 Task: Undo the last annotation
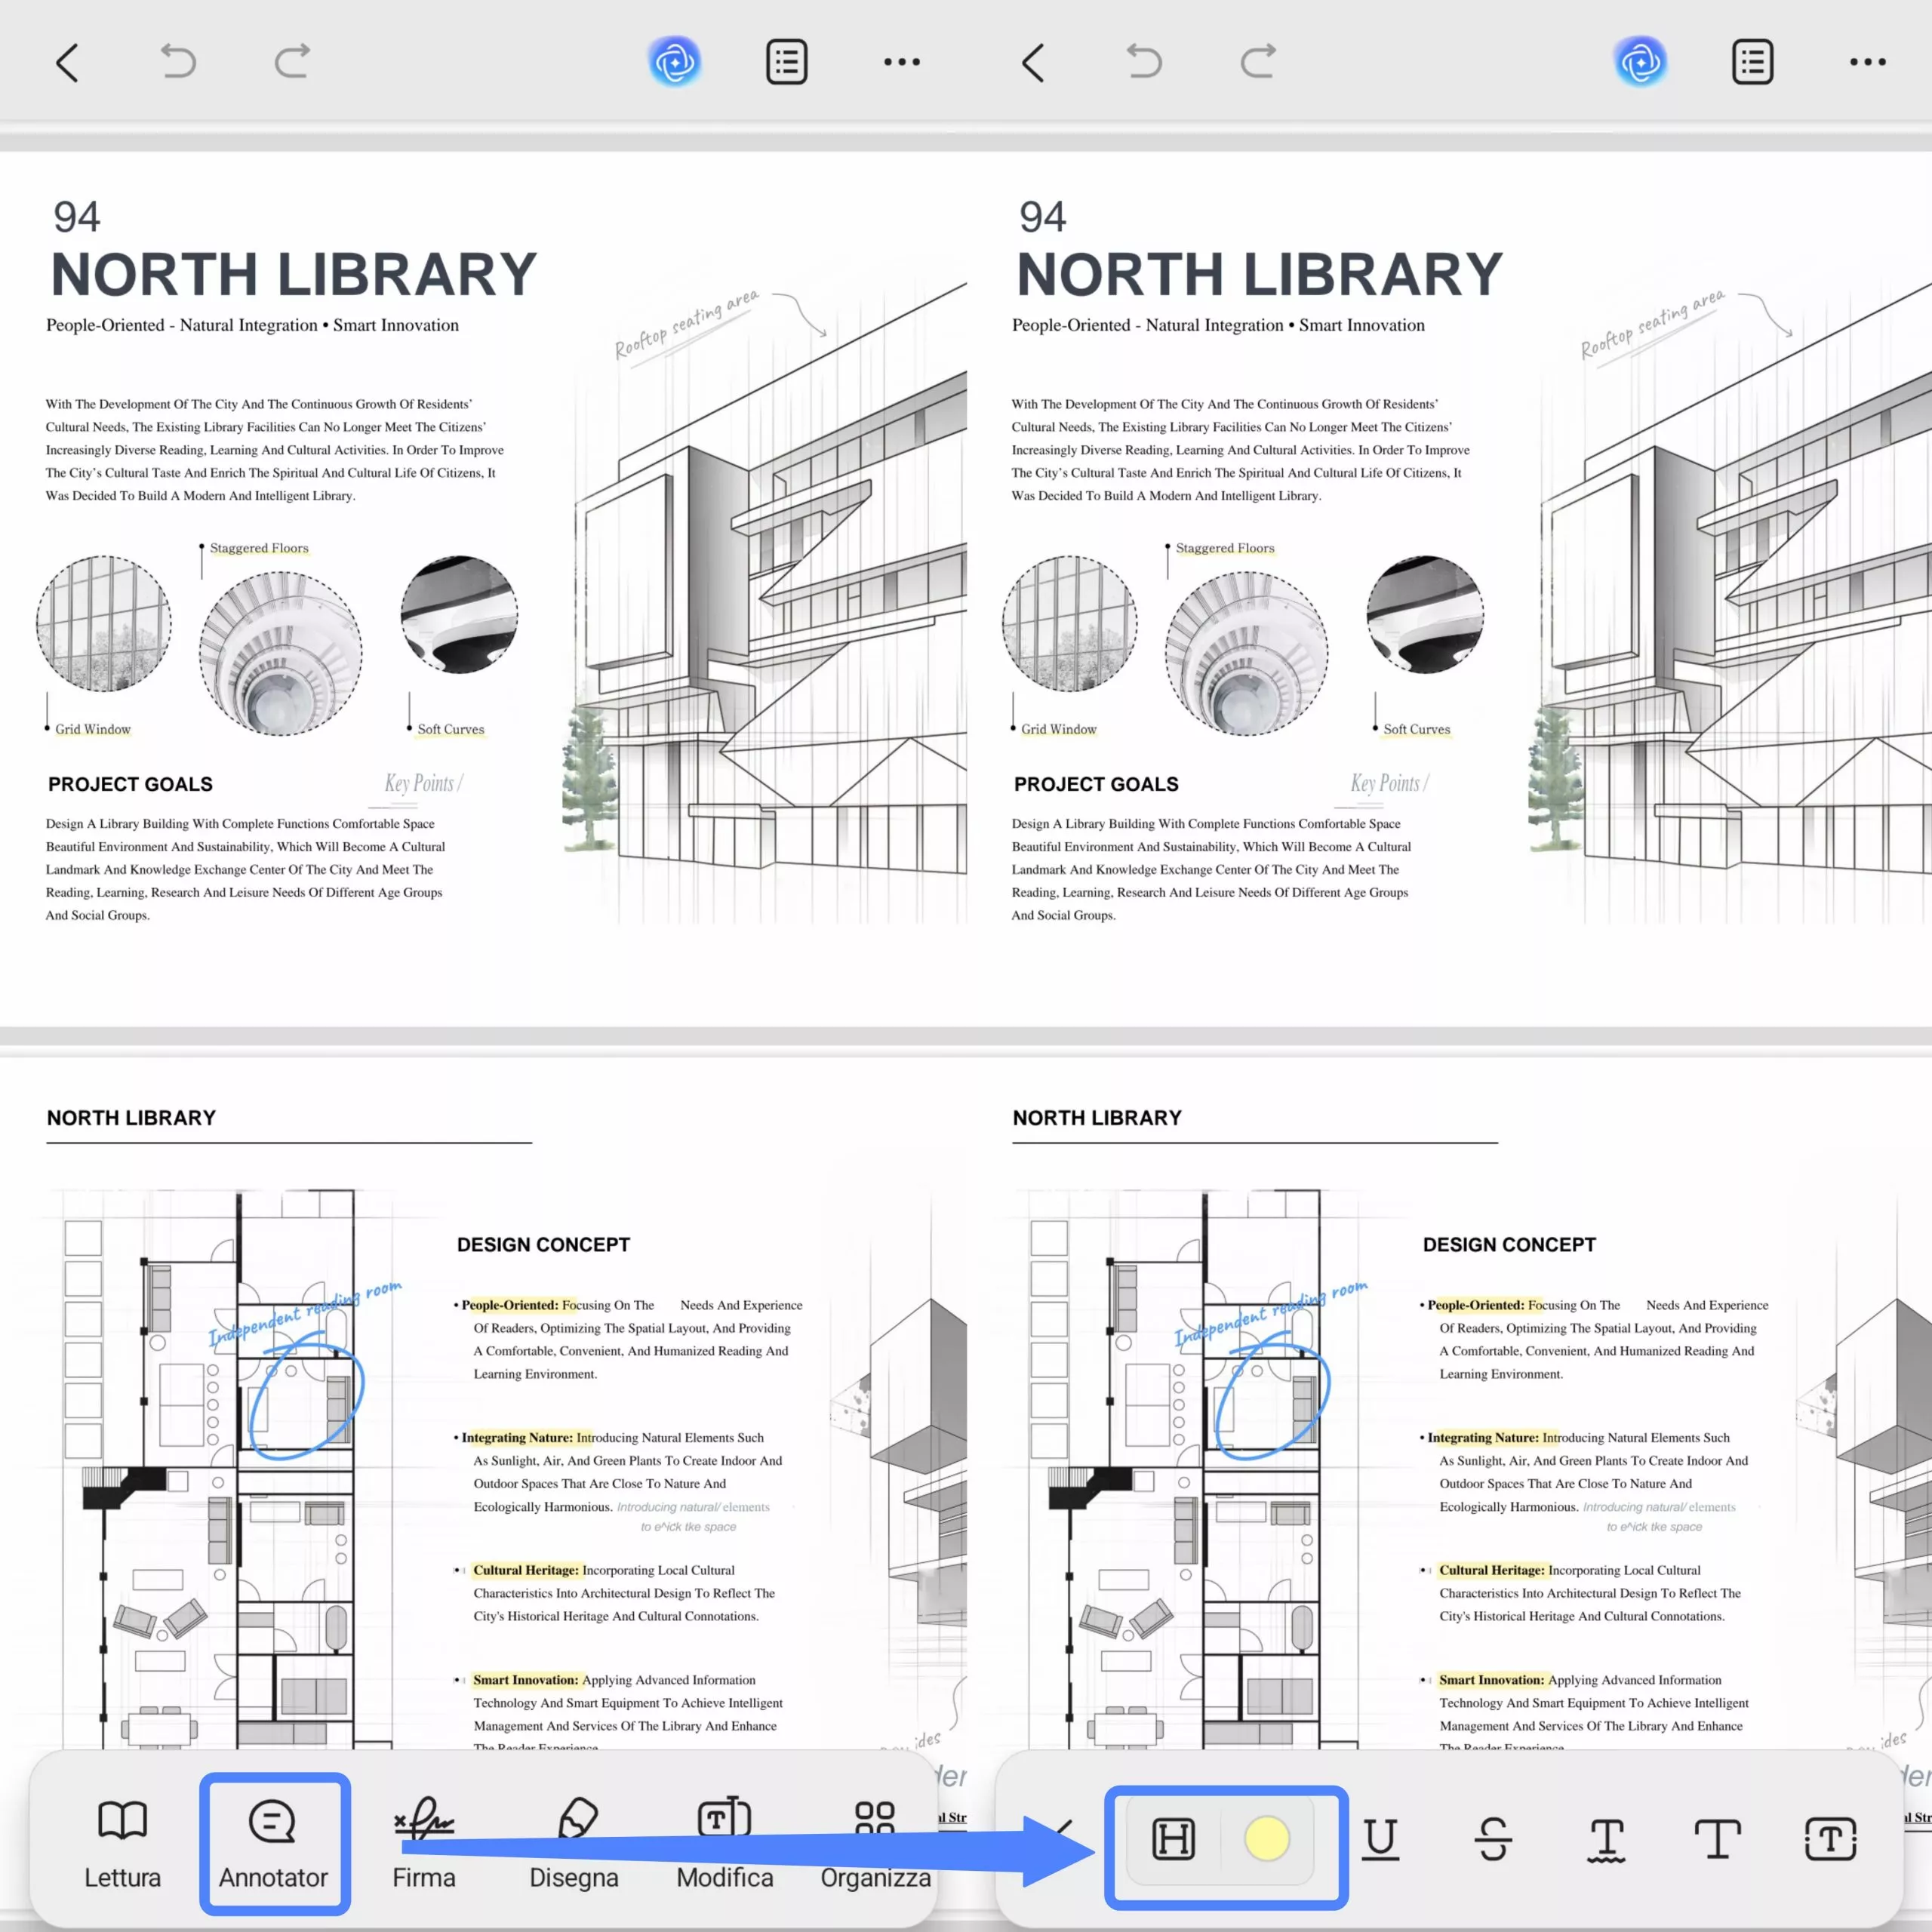pos(179,62)
